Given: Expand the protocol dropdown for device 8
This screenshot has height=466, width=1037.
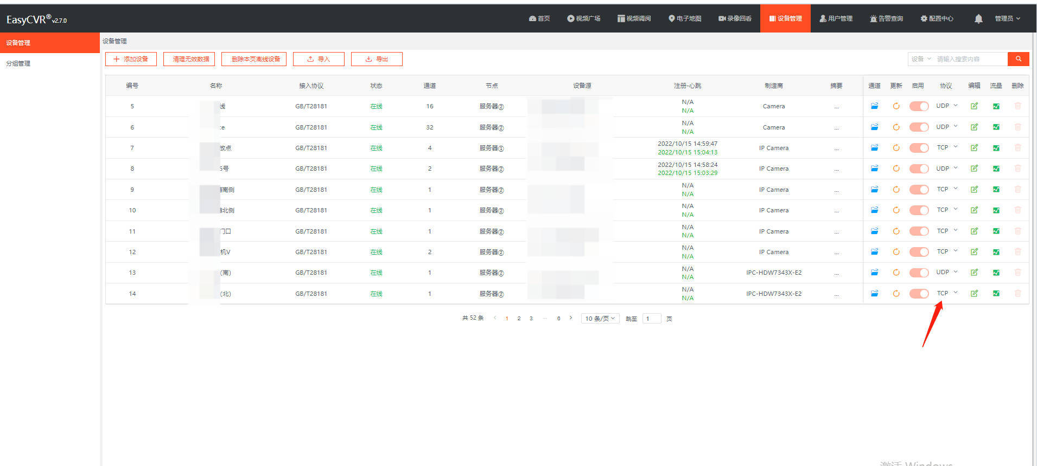Looking at the screenshot, I should 947,169.
